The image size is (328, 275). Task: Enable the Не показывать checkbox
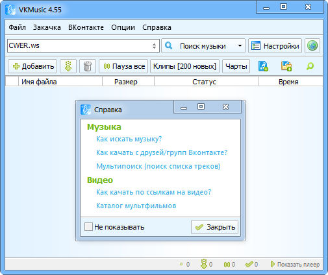[x=88, y=227]
